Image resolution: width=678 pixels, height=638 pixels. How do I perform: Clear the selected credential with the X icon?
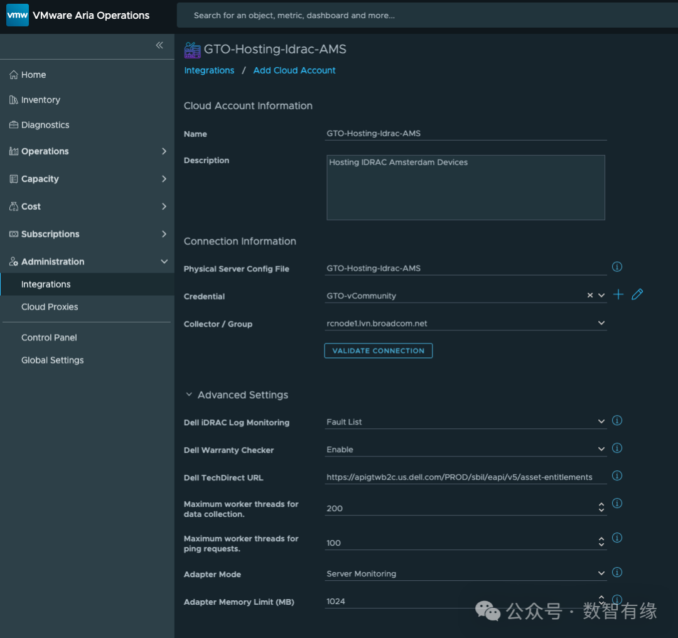pyautogui.click(x=589, y=294)
